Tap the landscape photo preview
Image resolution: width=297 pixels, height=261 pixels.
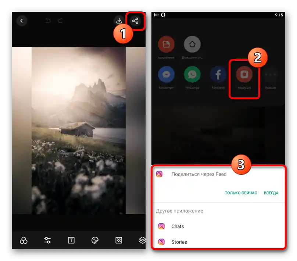79,130
